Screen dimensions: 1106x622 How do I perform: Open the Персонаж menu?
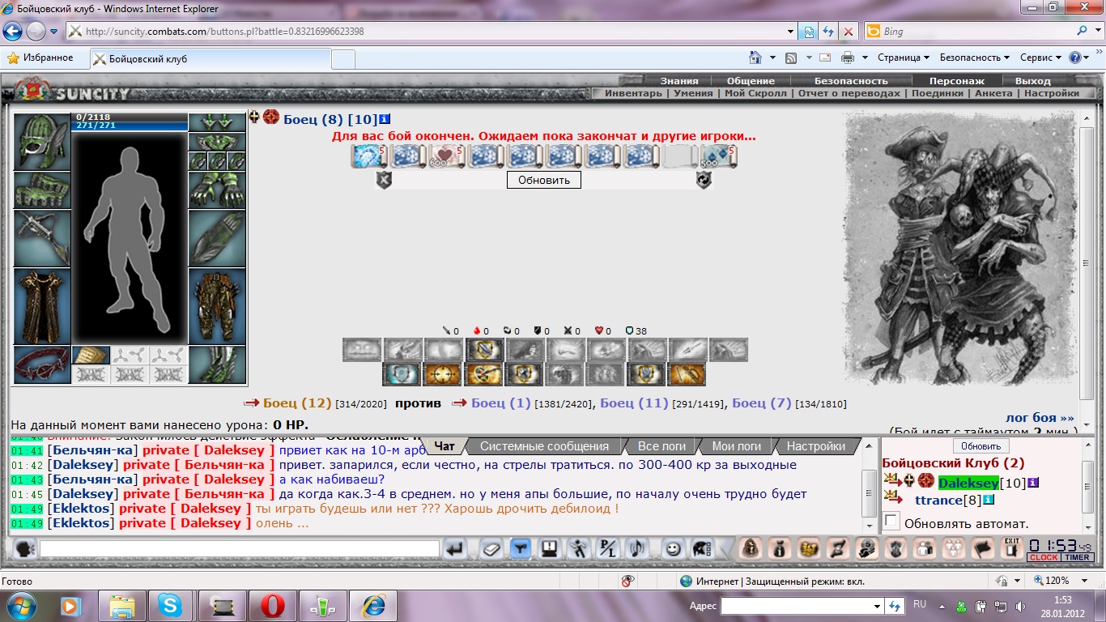pos(957,81)
